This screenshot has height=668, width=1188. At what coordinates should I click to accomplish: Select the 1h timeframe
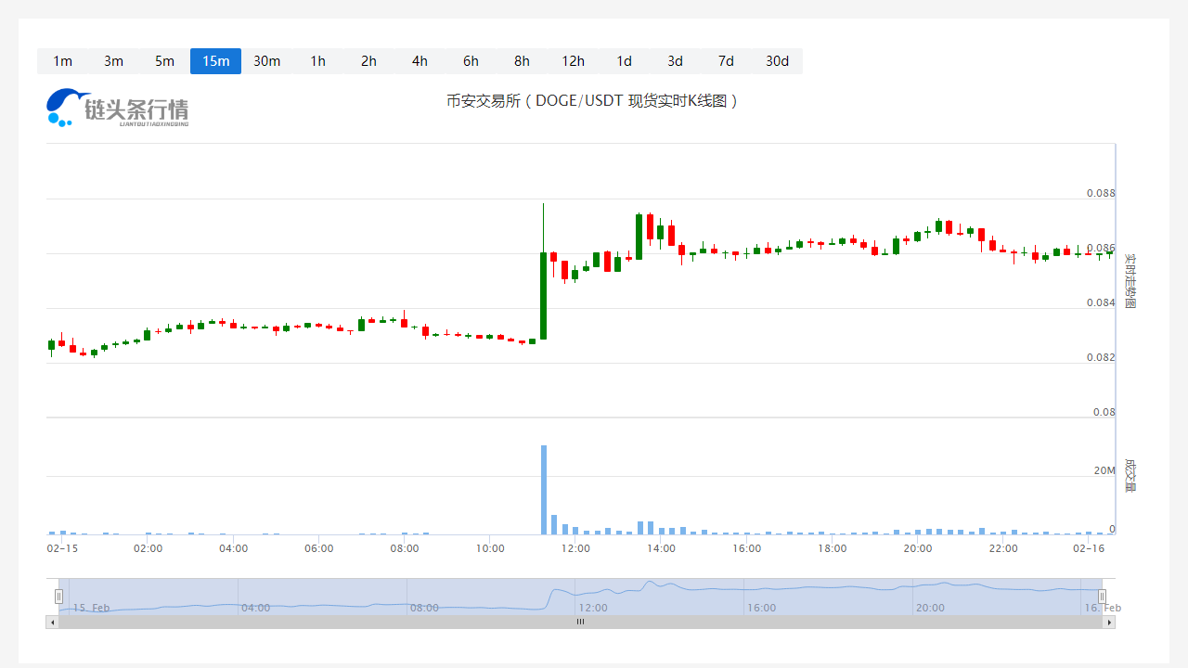tap(317, 61)
